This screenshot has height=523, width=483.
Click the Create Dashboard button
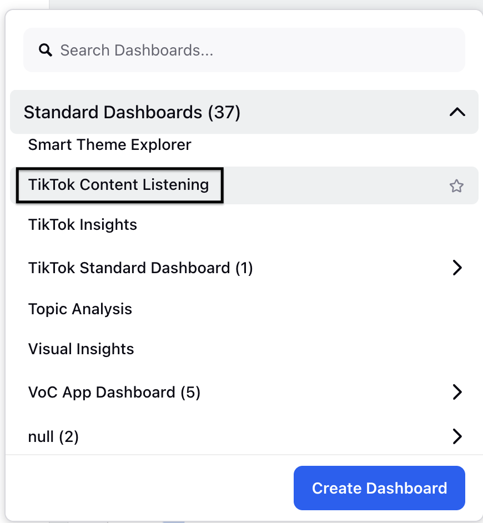[x=379, y=488]
